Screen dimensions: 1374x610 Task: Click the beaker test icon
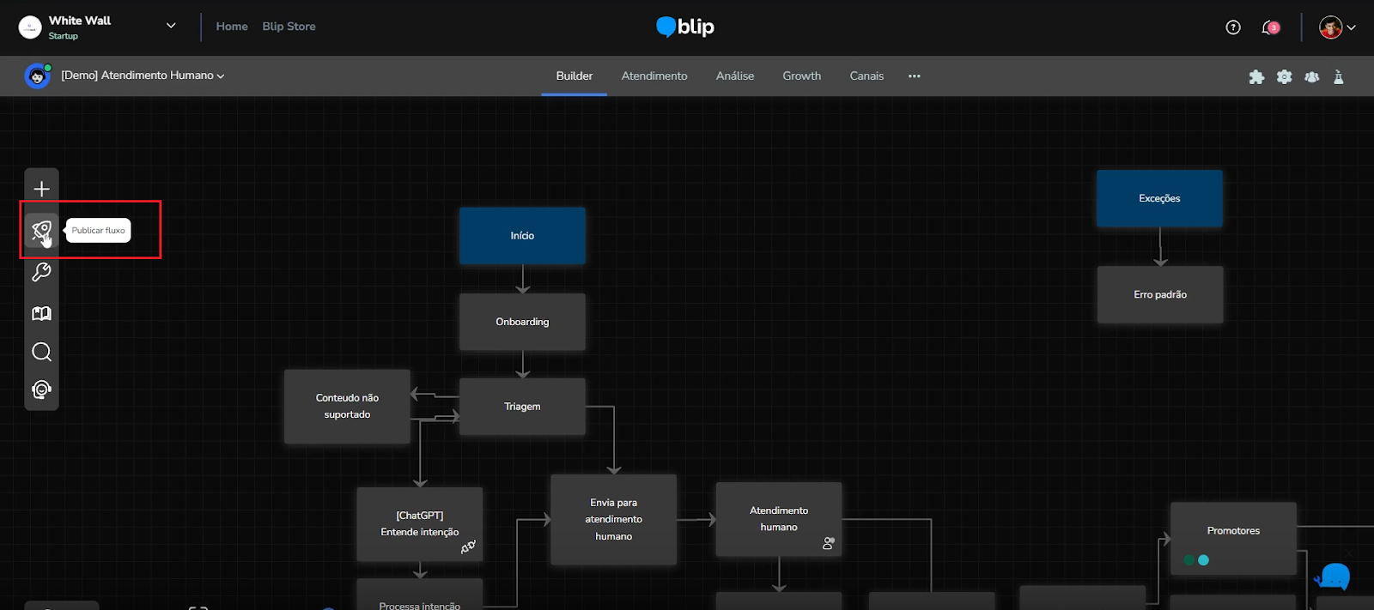(1338, 76)
